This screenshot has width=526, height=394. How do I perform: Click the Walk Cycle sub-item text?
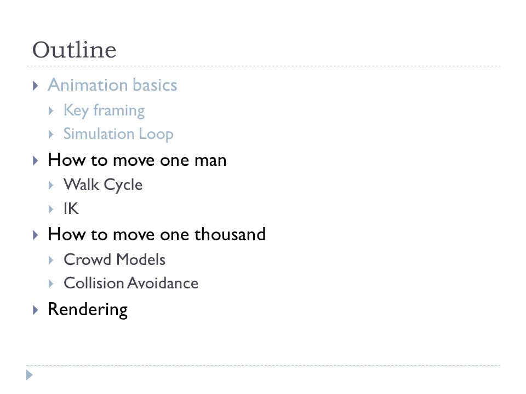tap(104, 185)
